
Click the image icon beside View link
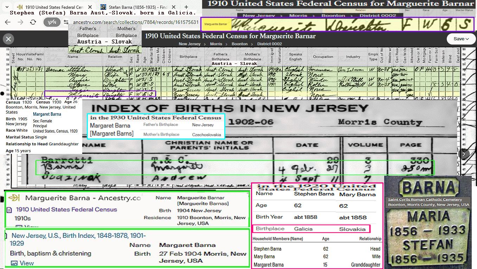click(x=14, y=263)
